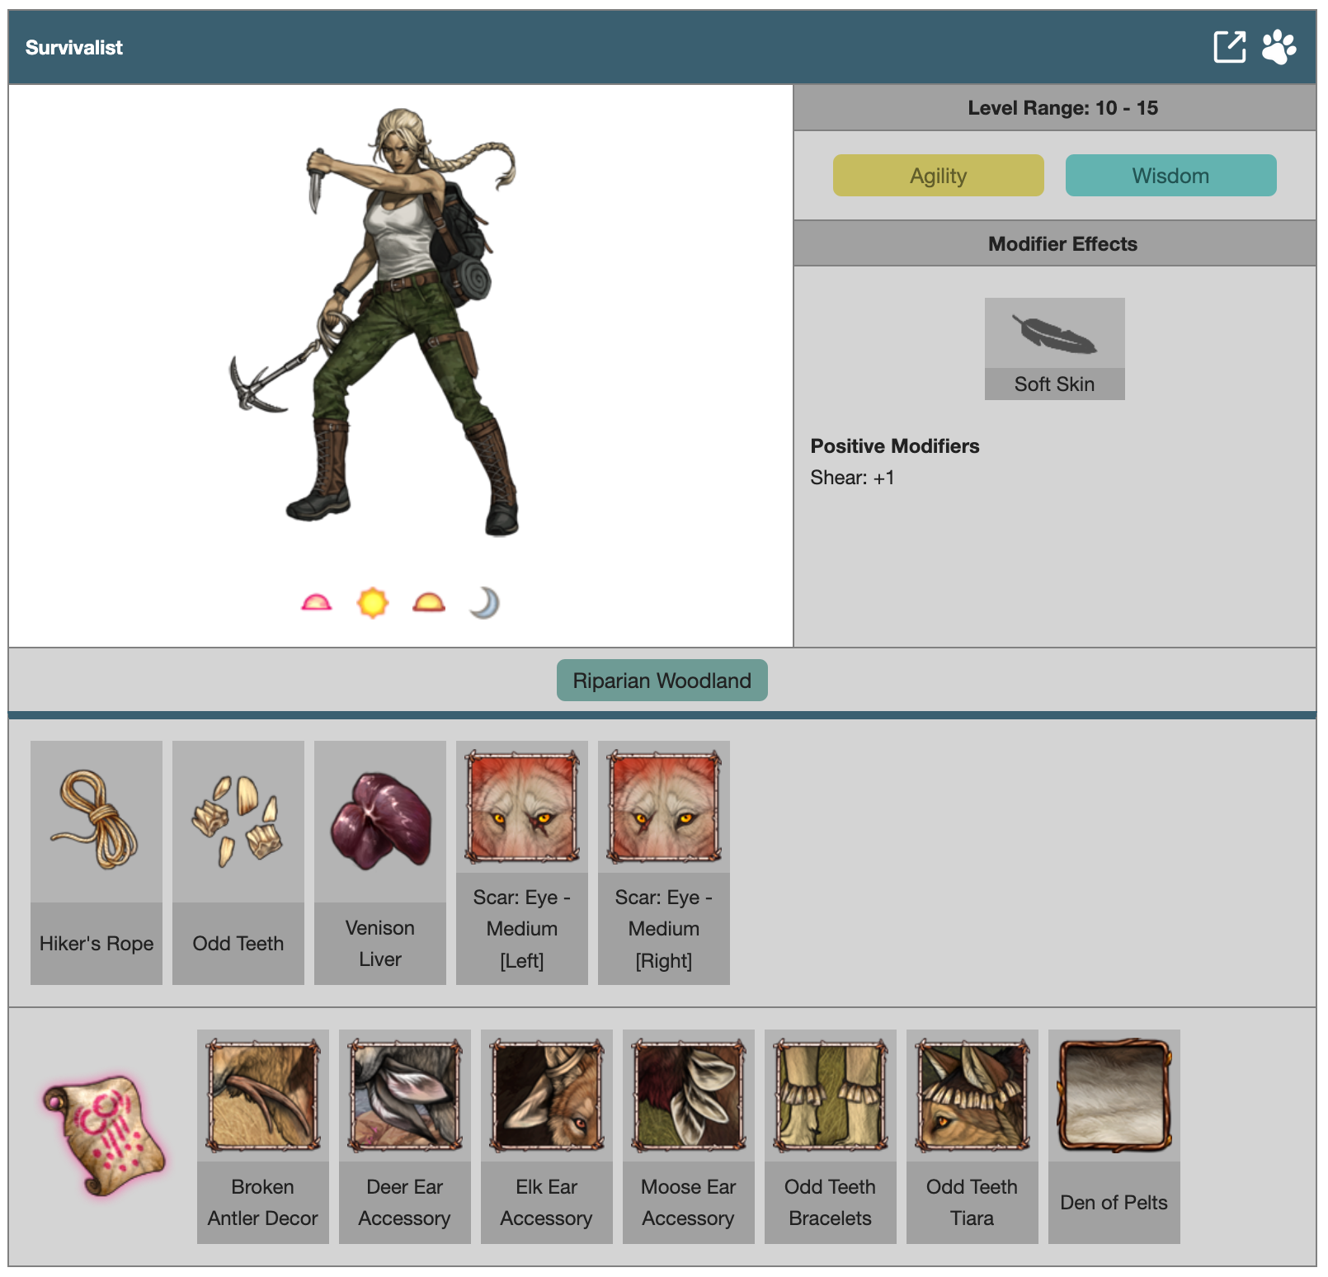Viewport: 1328px width, 1277px height.
Task: Open the Venison Liver item
Action: click(x=380, y=862)
